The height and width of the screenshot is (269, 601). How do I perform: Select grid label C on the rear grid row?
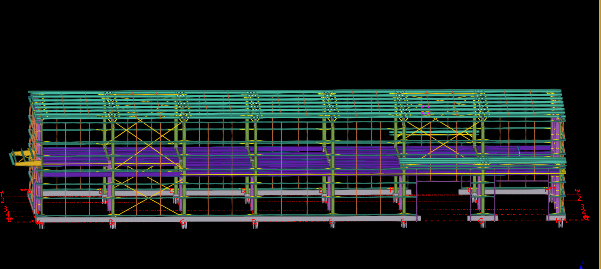tap(172, 191)
